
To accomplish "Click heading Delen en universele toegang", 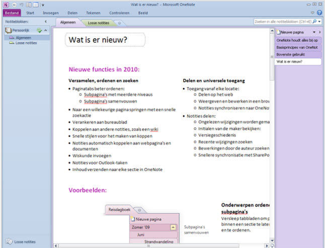I will pos(214,81).
